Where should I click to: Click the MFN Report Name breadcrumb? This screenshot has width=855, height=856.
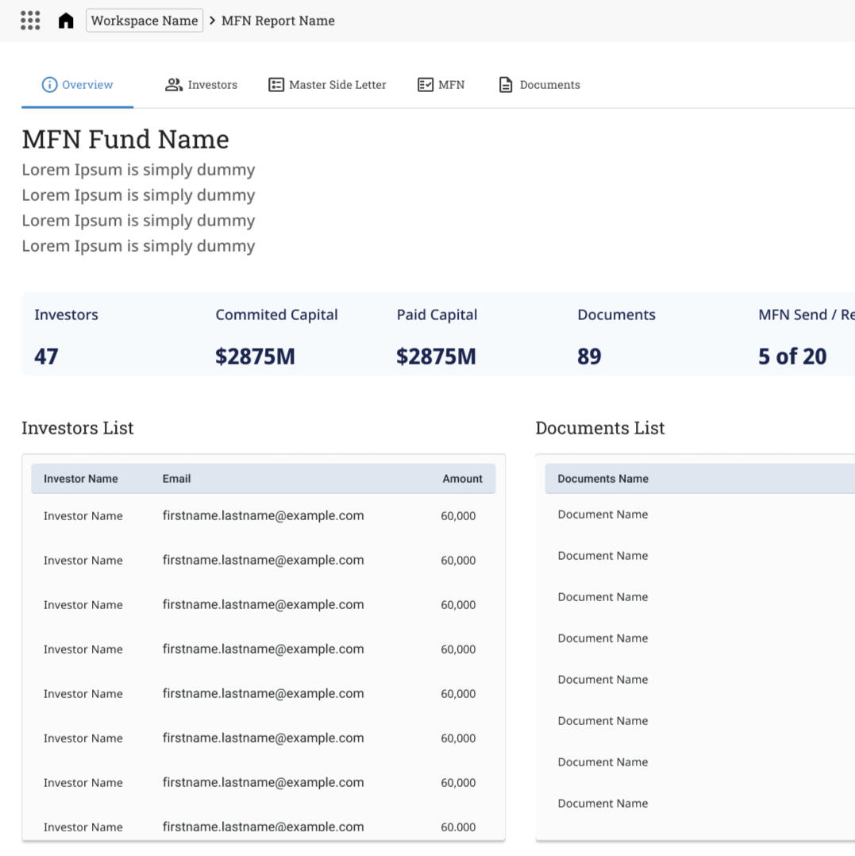278,21
